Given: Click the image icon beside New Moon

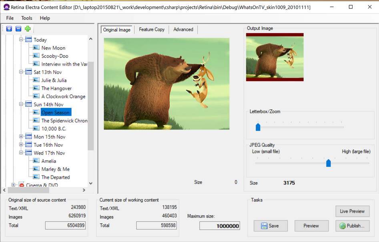Looking at the screenshot, I should coord(36,48).
